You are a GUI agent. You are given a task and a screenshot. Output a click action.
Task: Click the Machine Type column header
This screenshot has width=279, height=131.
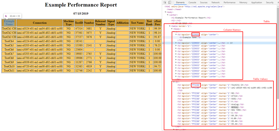point(68,23)
